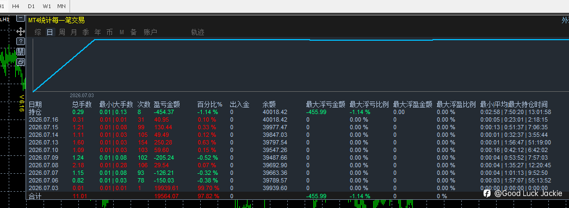
Task: Open the question mark help icon
Action: tap(21, 41)
